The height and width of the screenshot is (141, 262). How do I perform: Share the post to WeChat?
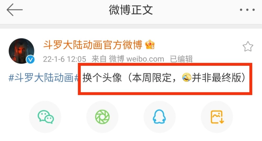45,117
